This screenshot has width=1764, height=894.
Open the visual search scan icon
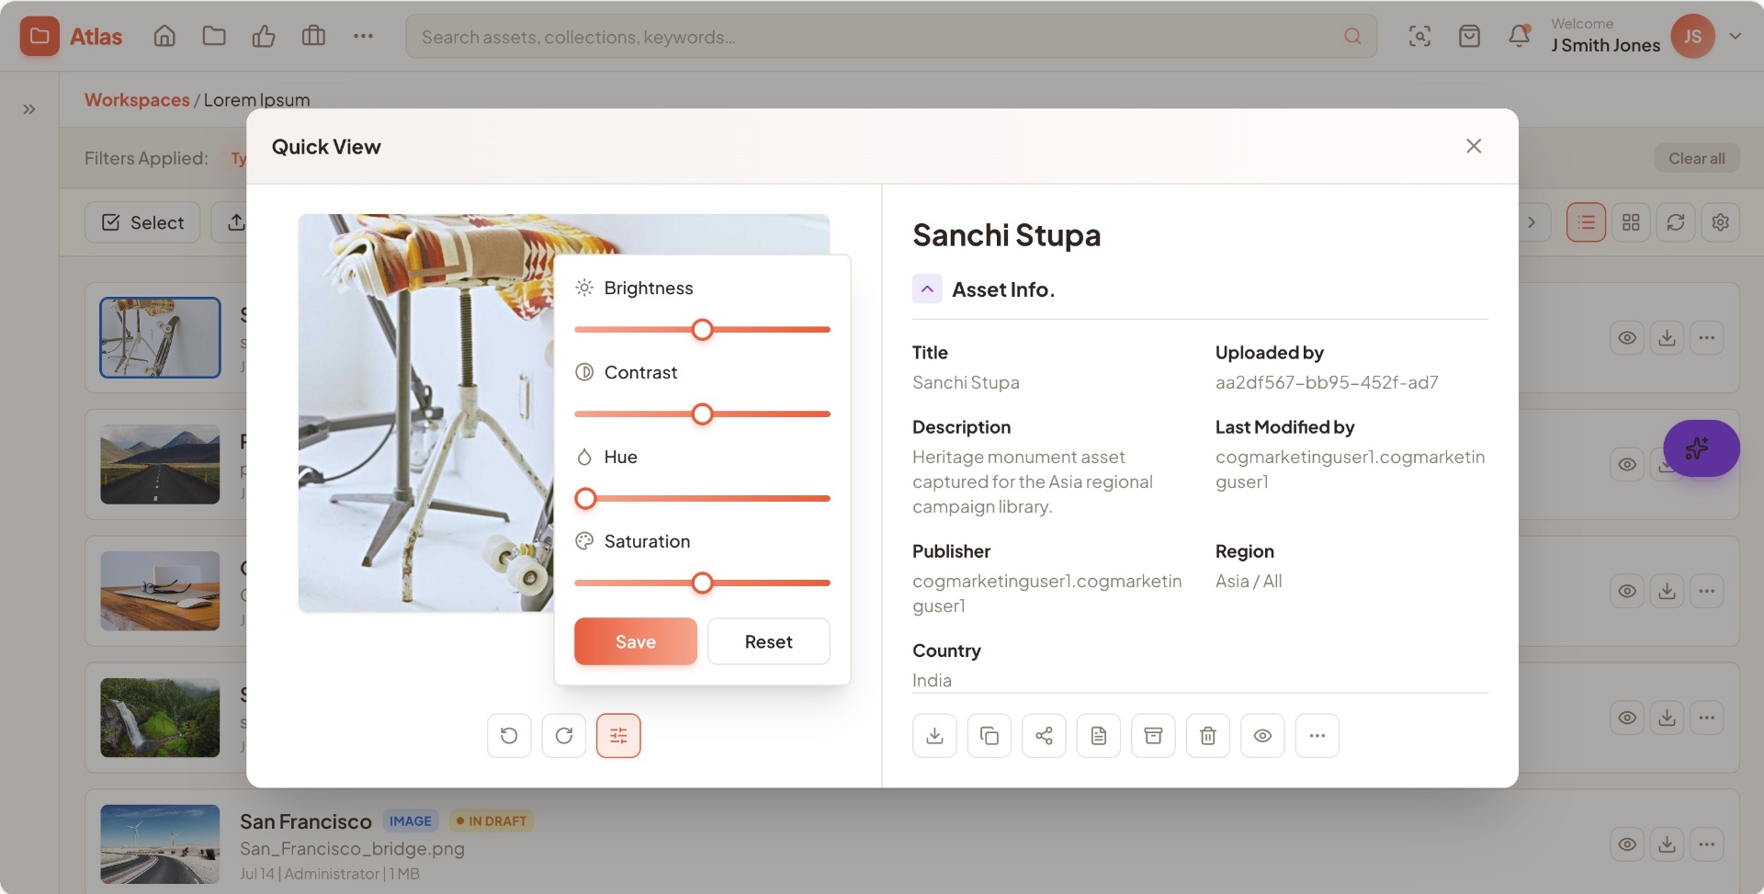point(1419,37)
